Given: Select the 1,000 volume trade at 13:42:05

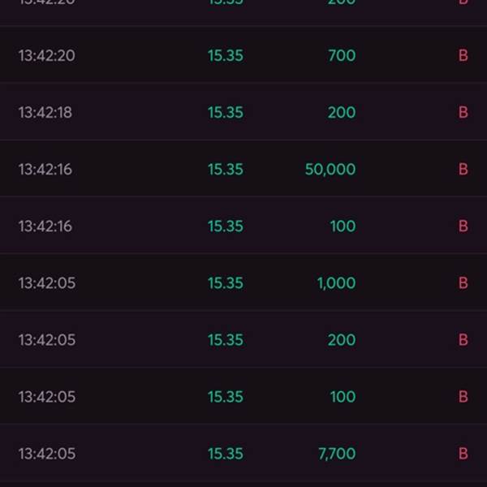Looking at the screenshot, I should pos(243,283).
